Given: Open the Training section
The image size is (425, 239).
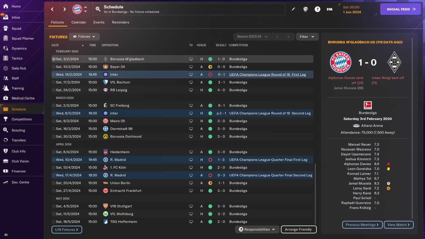Looking at the screenshot, I should pyautogui.click(x=22, y=88).
